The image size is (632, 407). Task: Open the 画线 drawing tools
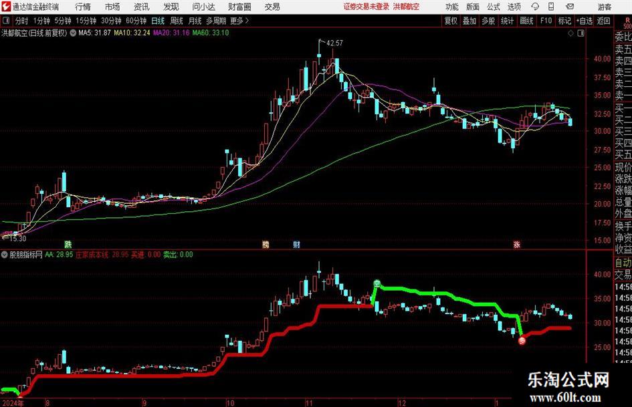click(527, 21)
